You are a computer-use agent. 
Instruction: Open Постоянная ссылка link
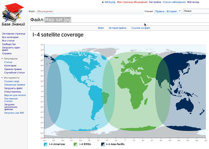point(11,100)
